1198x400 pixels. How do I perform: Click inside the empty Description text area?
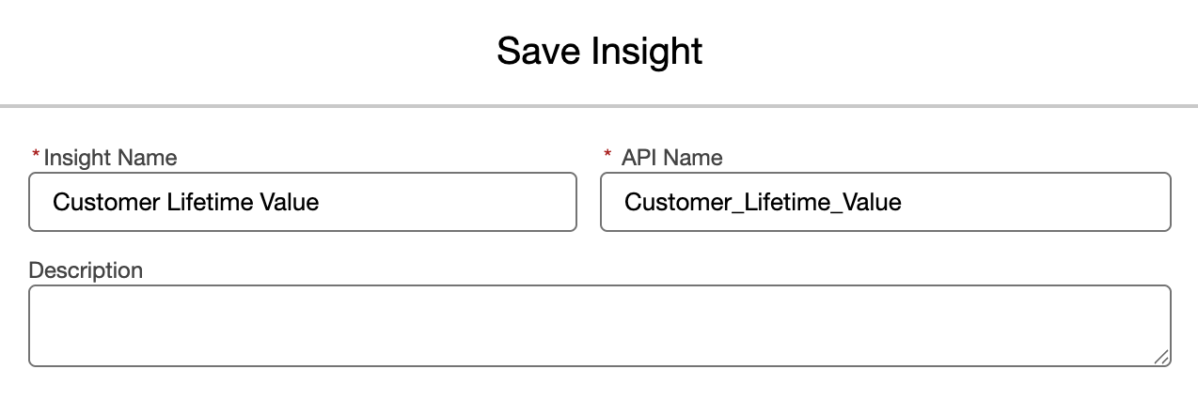pyautogui.click(x=599, y=326)
